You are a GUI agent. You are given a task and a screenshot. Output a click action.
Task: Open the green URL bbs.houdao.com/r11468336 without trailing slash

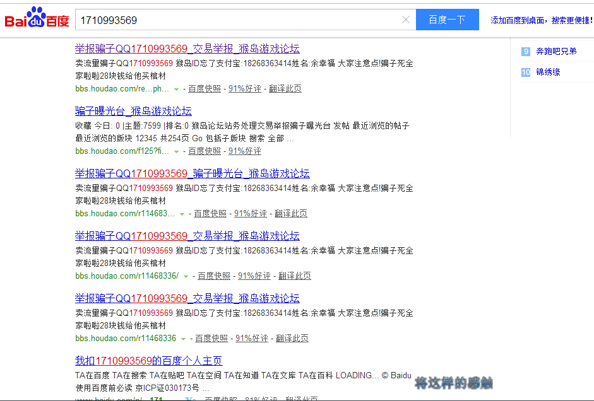coord(126,339)
